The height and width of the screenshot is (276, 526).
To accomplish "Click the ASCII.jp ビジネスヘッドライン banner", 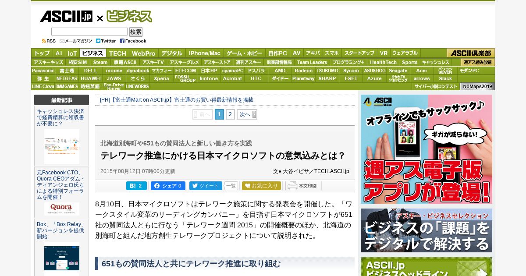I will 426,266.
